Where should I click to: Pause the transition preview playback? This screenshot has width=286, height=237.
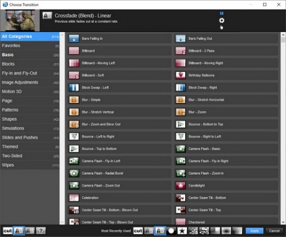pyautogui.click(x=222, y=14)
